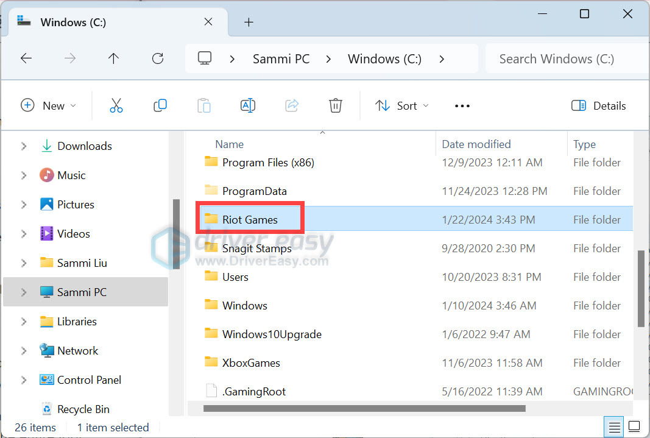Image resolution: width=650 pixels, height=438 pixels.
Task: Switch to large thumbnails view
Action: pyautogui.click(x=634, y=426)
